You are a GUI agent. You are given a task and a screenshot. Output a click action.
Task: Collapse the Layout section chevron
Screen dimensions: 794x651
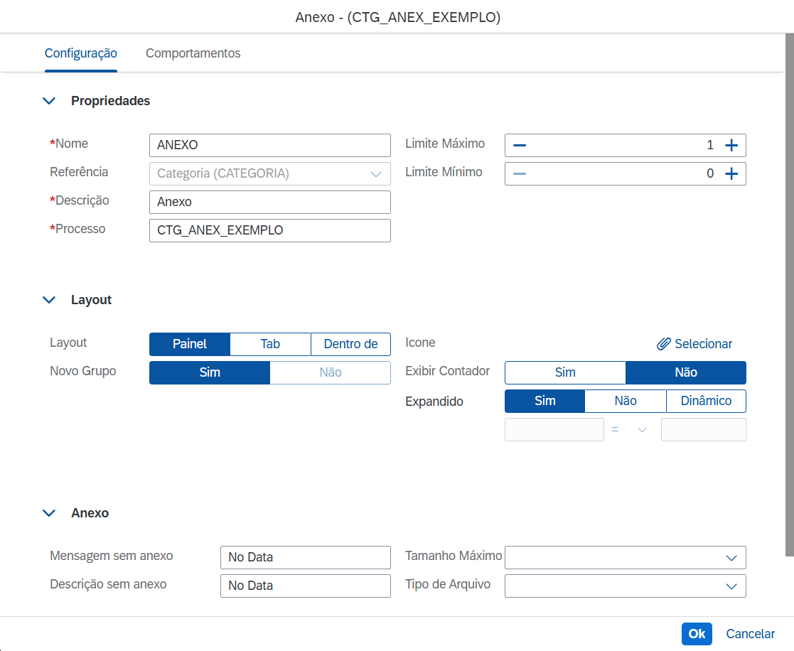tap(49, 300)
